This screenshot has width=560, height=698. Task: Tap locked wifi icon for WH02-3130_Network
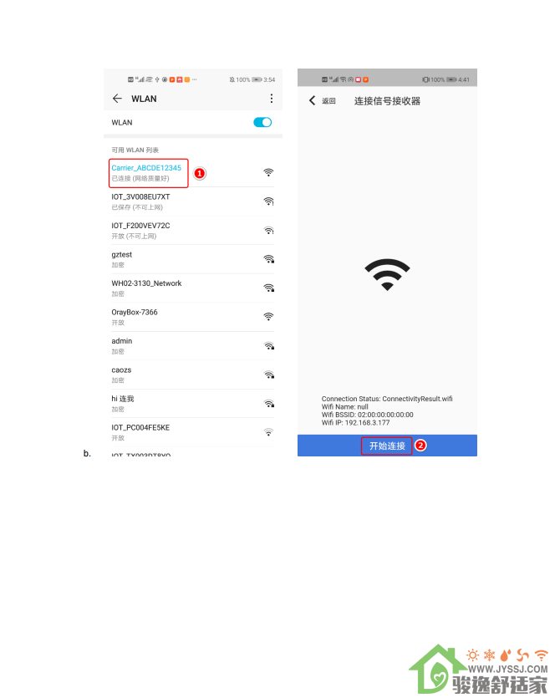(x=269, y=288)
